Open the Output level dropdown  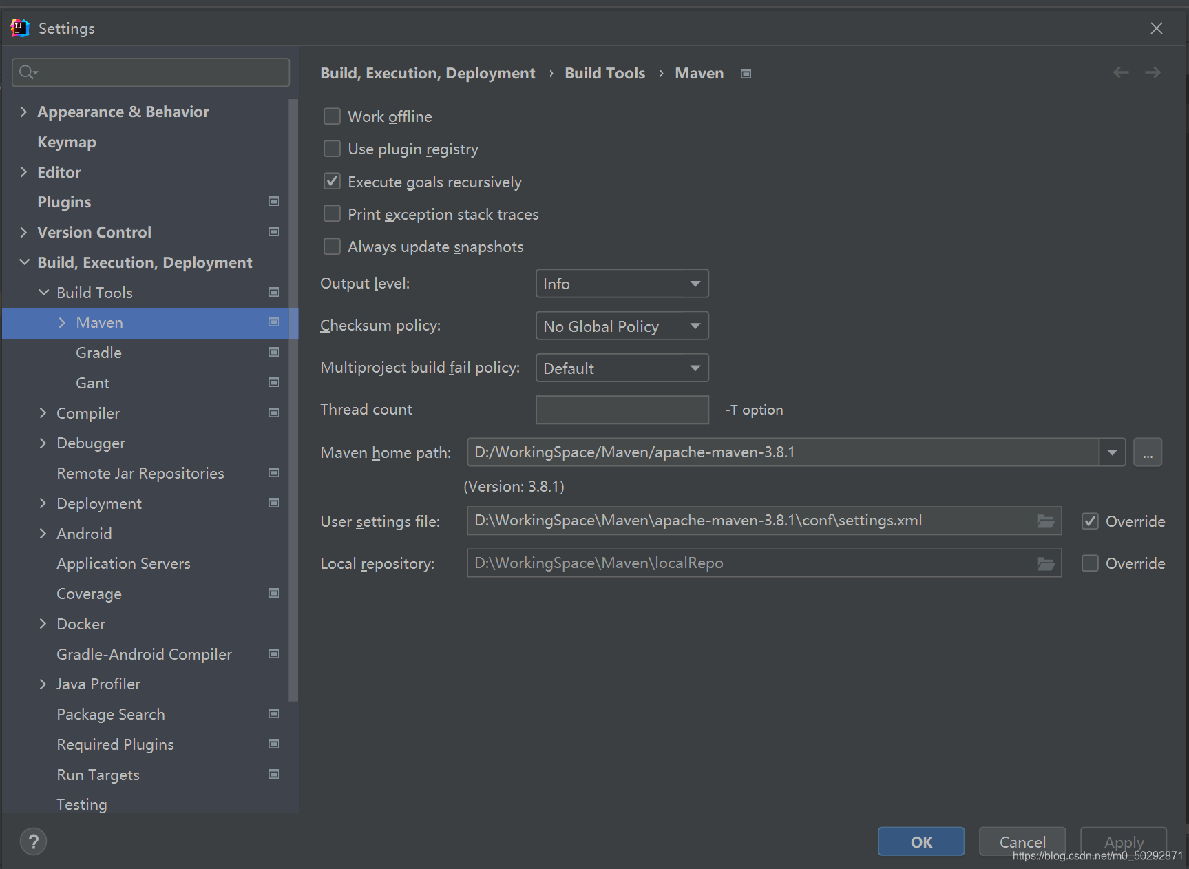point(622,284)
